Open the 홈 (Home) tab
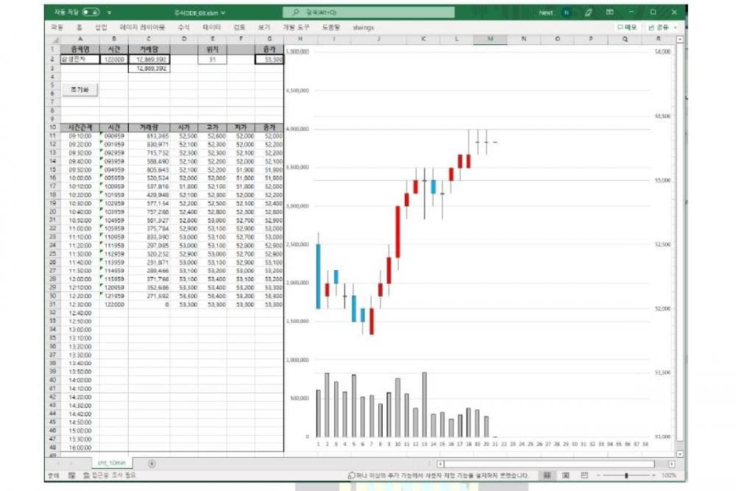 coord(79,28)
